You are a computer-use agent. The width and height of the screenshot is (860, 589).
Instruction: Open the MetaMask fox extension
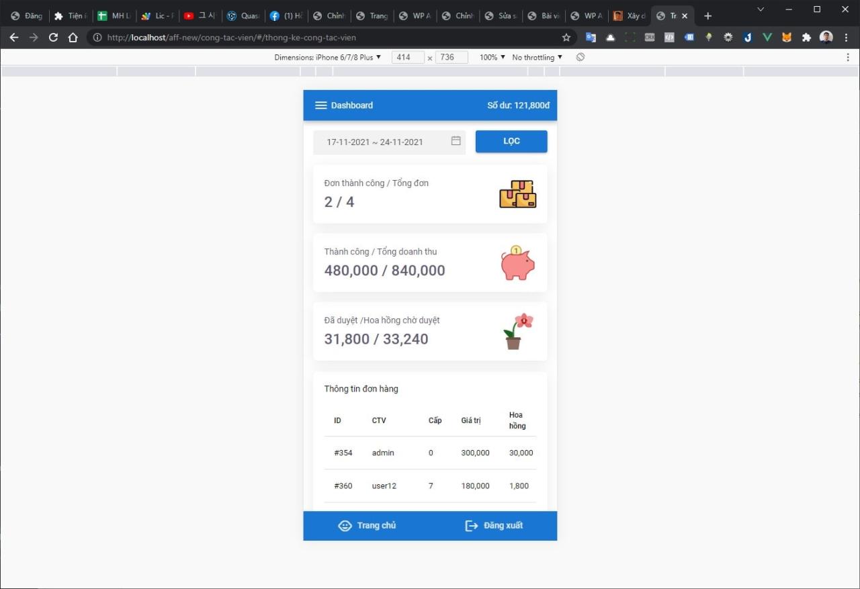pyautogui.click(x=787, y=37)
